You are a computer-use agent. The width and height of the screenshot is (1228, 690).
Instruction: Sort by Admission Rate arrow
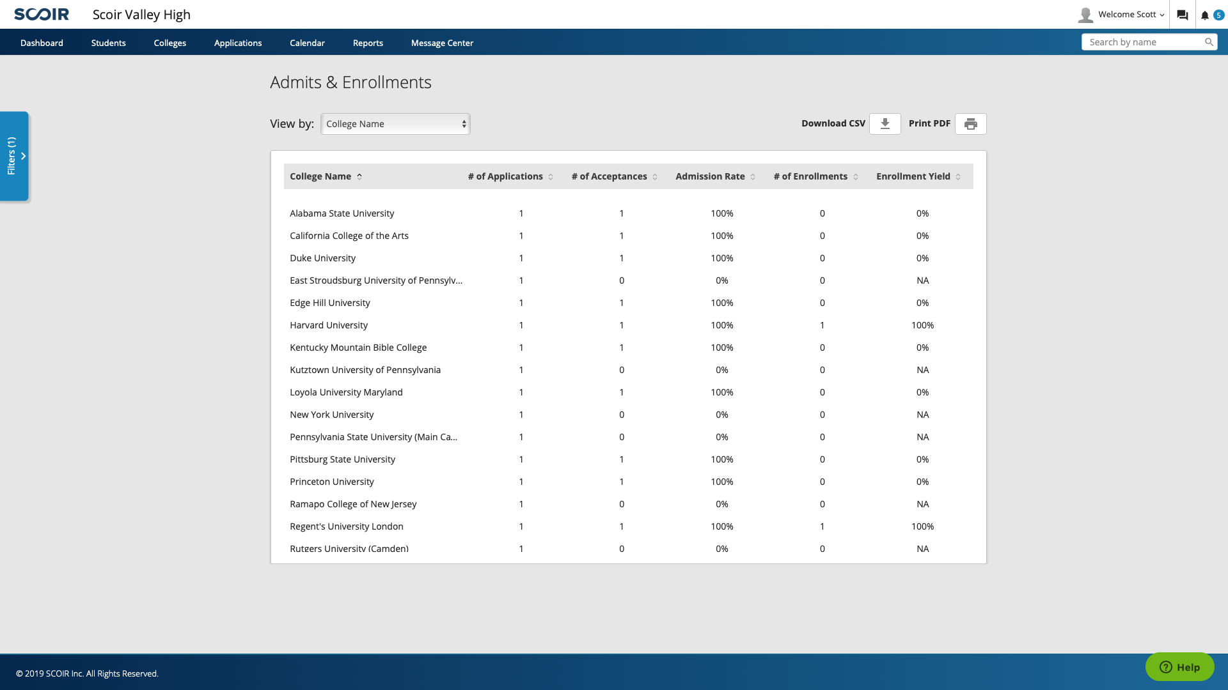tap(753, 177)
